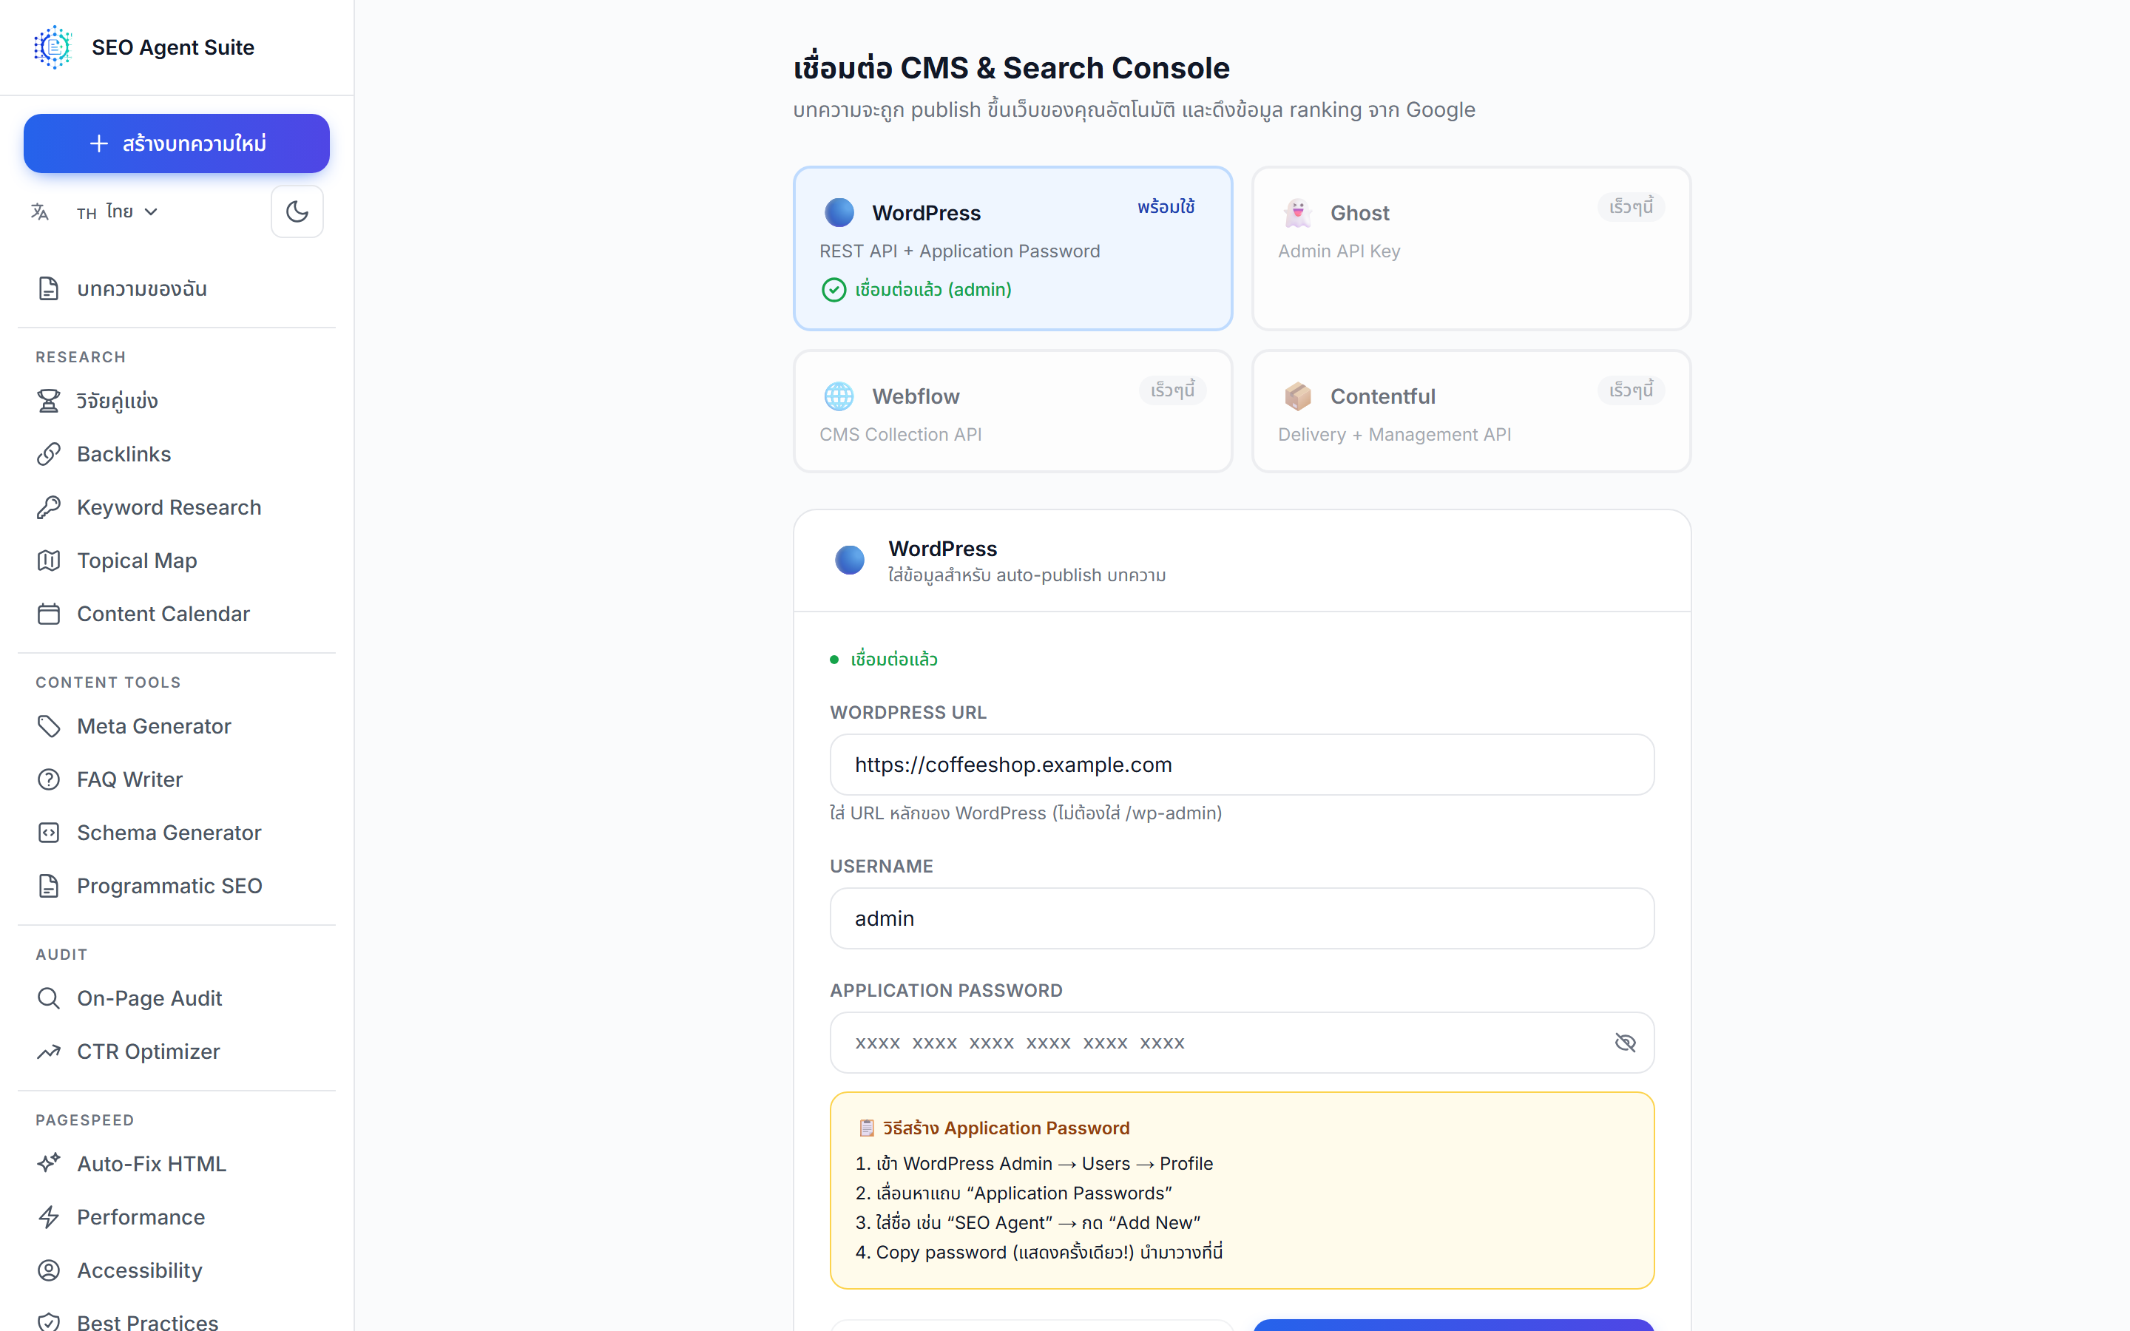The height and width of the screenshot is (1331, 2130).
Task: Toggle dark mode with the moon icon
Action: (297, 211)
